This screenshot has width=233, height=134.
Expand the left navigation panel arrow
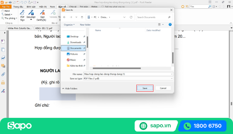(x=5, y=33)
